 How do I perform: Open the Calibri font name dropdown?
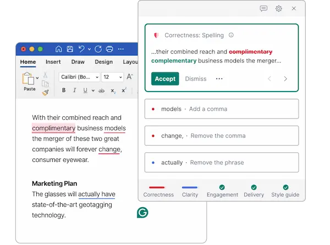pos(79,77)
